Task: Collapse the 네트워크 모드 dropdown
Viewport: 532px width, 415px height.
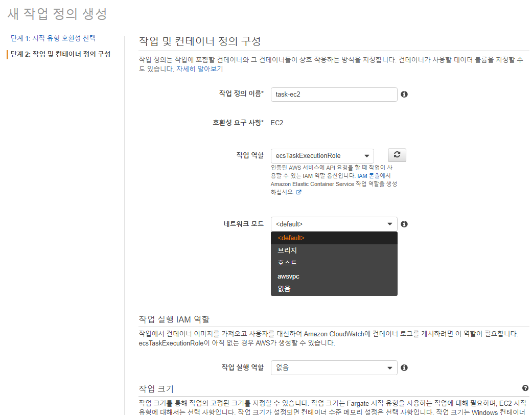Action: [334, 224]
